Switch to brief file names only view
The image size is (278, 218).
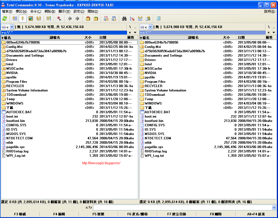click(x=15, y=19)
